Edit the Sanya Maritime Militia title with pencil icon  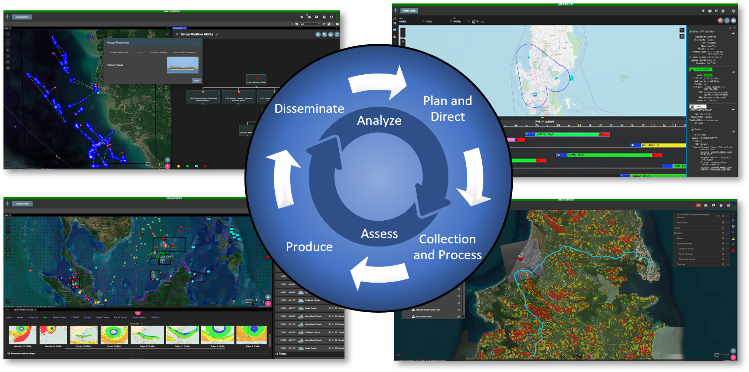[x=217, y=34]
